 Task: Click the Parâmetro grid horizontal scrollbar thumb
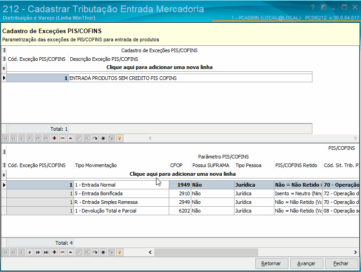tap(206, 252)
